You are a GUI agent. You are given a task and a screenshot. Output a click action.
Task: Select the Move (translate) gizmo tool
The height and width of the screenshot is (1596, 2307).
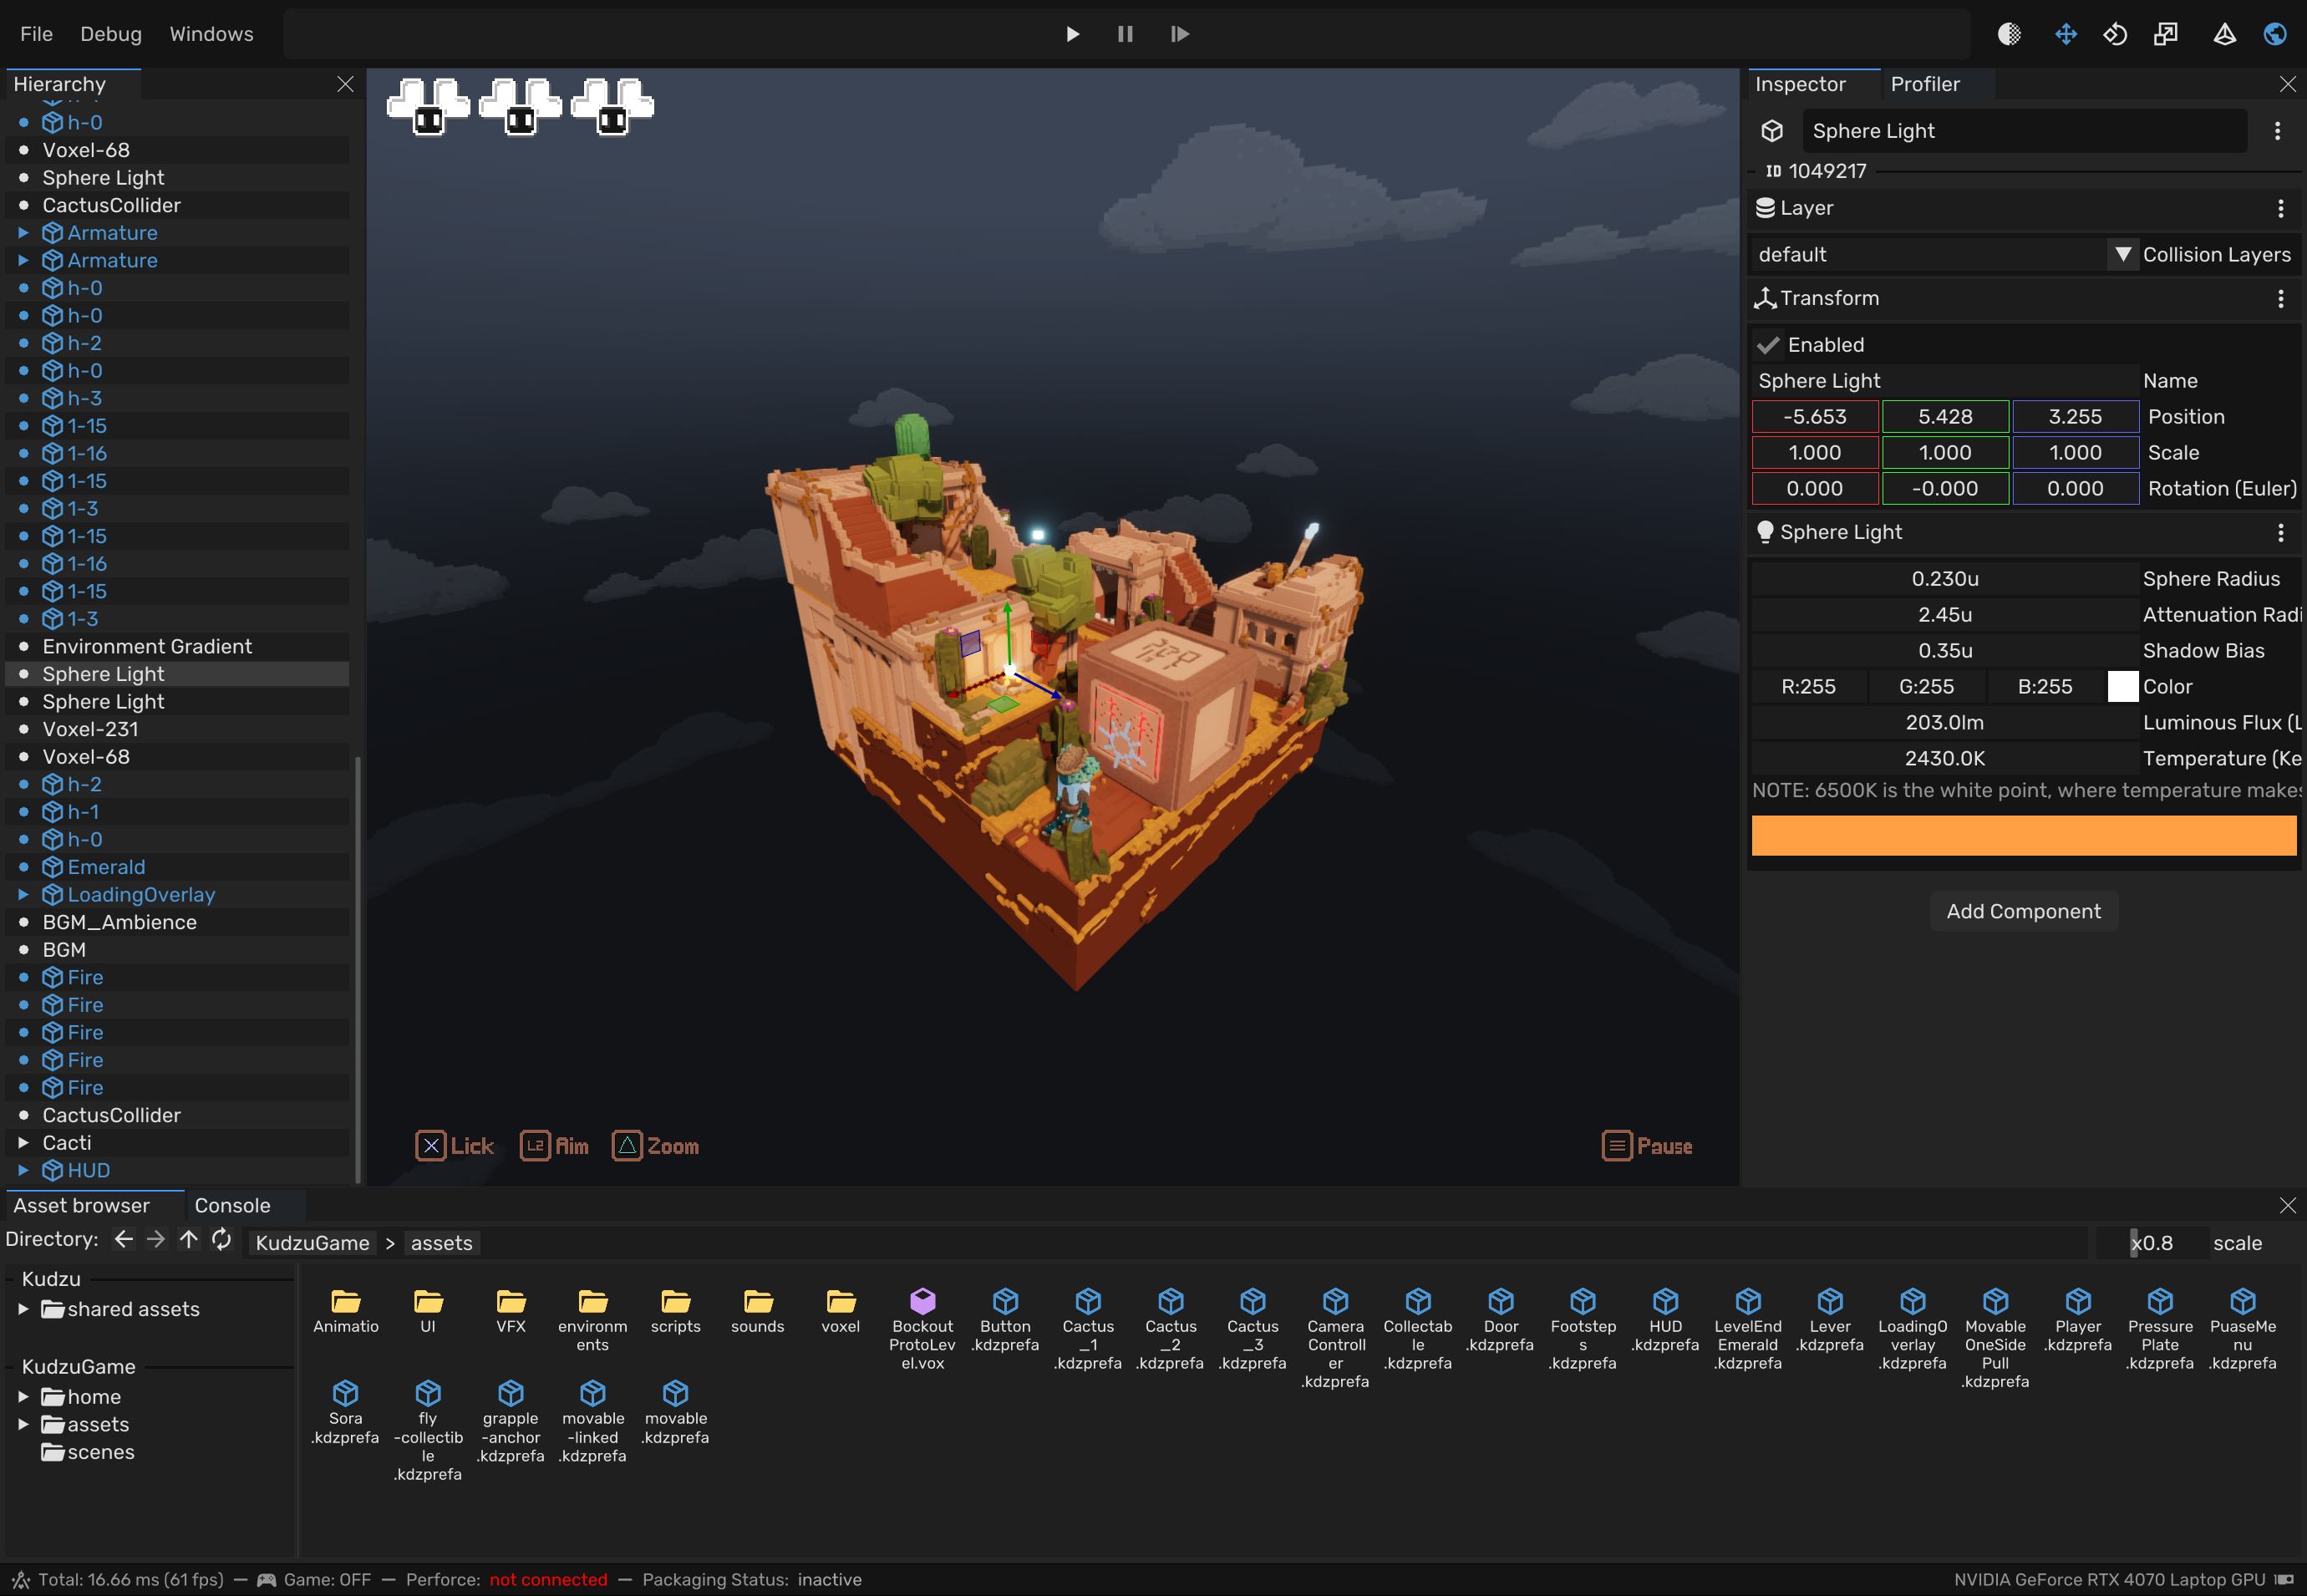pos(2065,34)
